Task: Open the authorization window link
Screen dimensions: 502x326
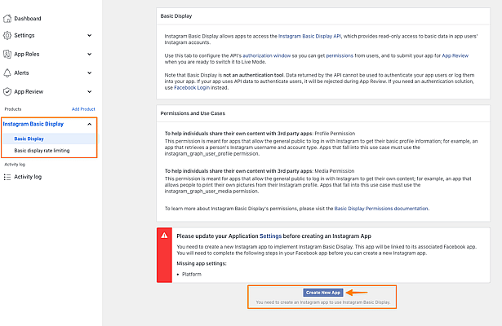Action: 267,55
